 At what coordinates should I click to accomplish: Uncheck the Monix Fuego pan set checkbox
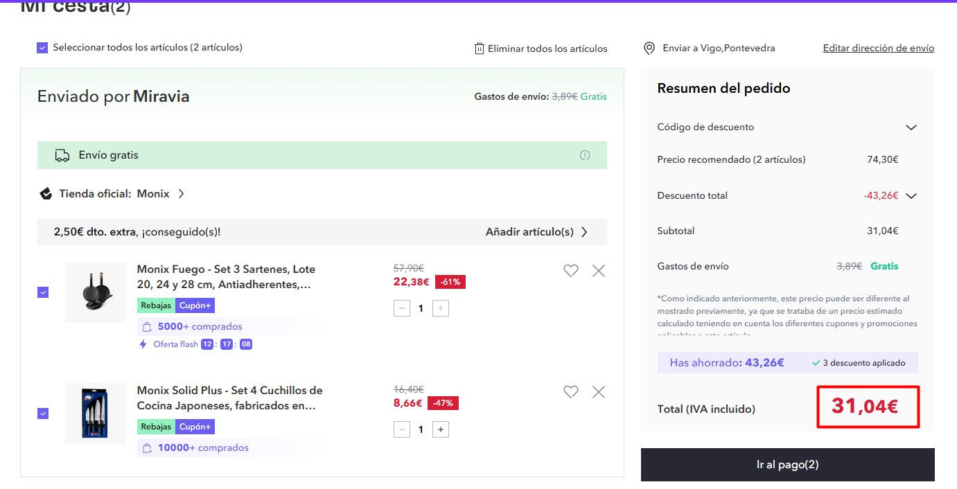(x=43, y=292)
